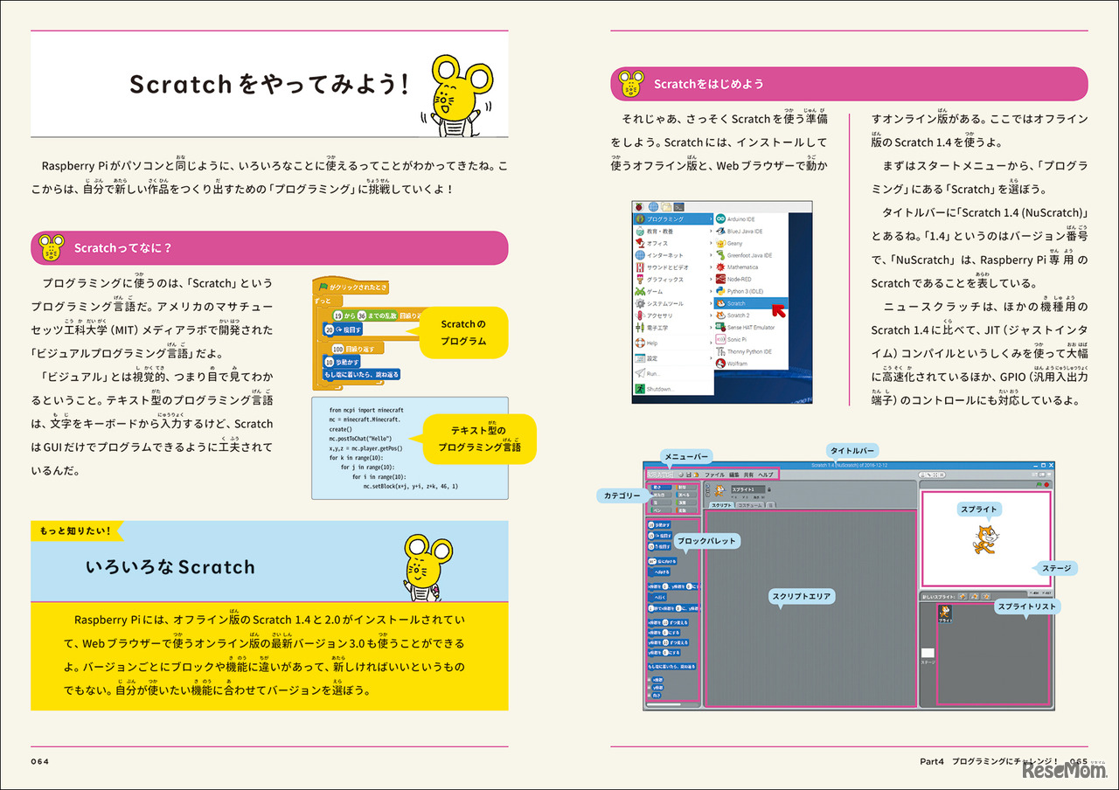Open the プログラミング menu category
The width and height of the screenshot is (1119, 790).
673,218
